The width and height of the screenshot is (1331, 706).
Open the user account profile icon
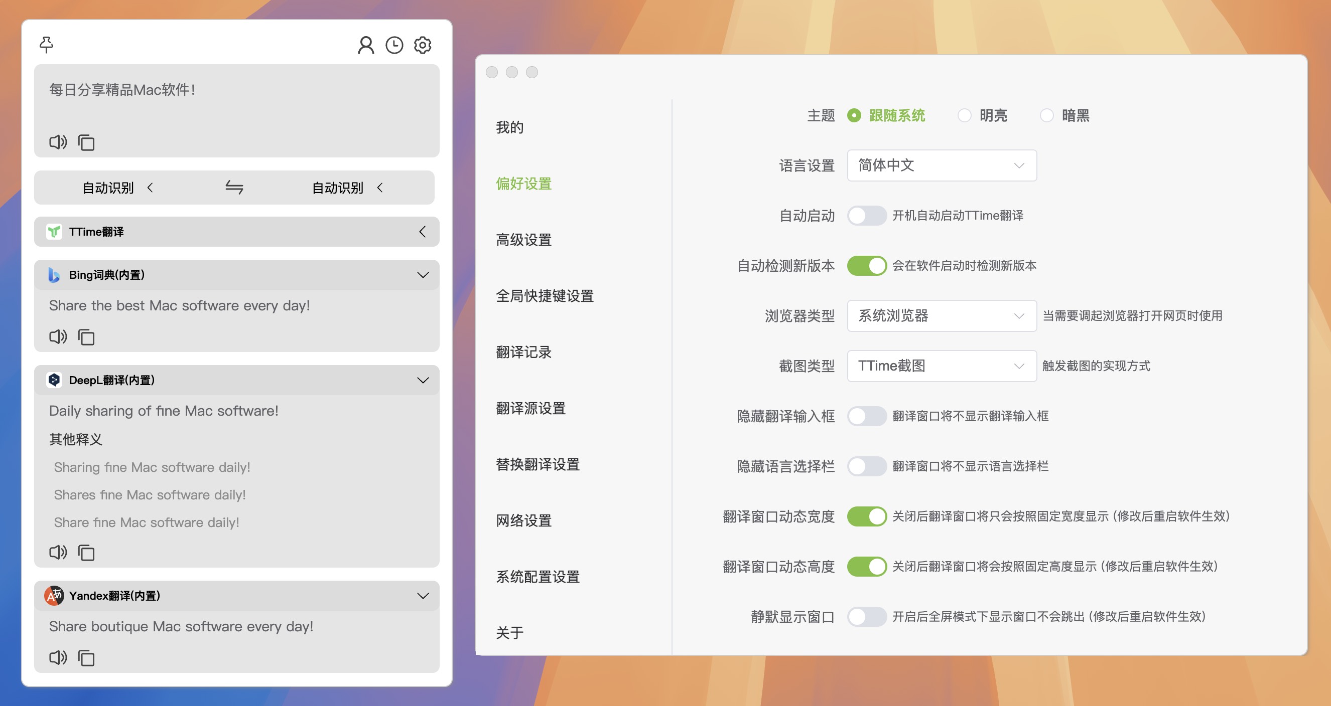(x=366, y=45)
